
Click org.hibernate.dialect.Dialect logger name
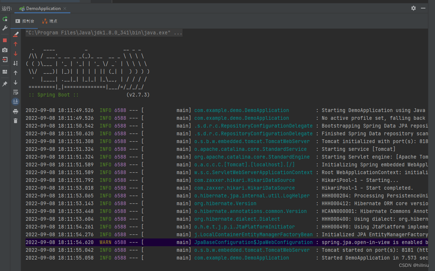click(237, 219)
